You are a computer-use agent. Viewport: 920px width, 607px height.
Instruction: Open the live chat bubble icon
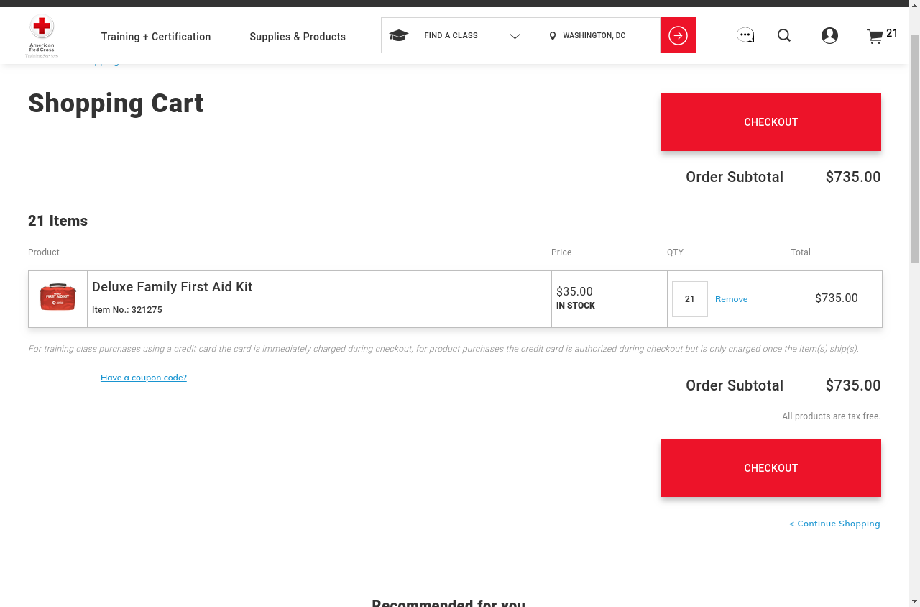(745, 35)
